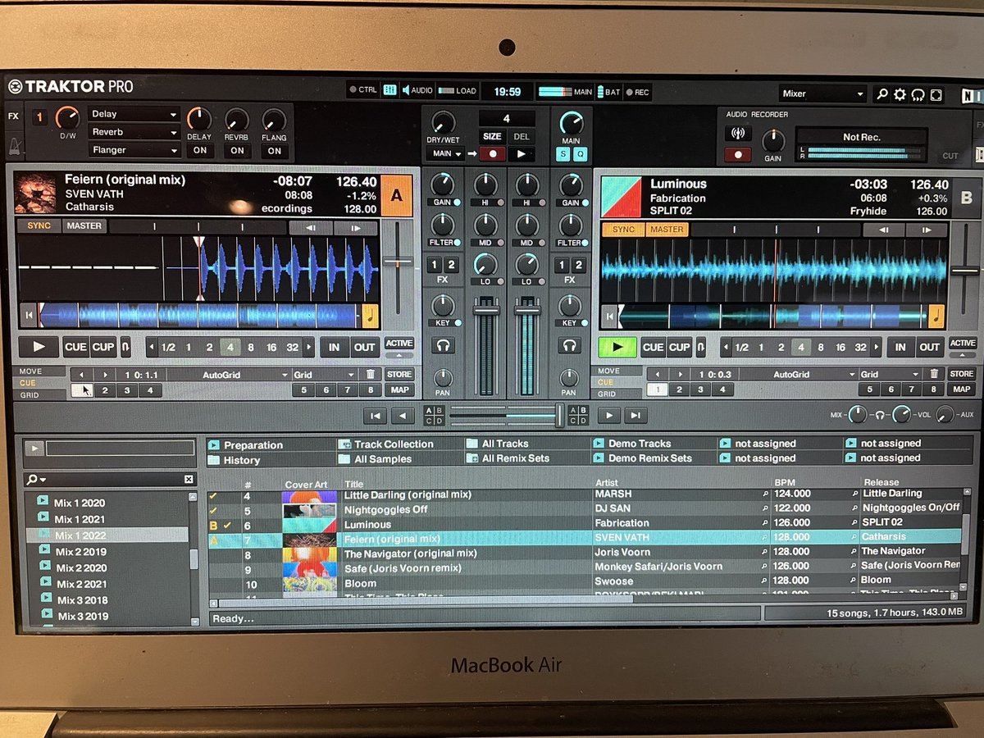
Task: Click Deck A key lock note icon
Action: (x=370, y=316)
